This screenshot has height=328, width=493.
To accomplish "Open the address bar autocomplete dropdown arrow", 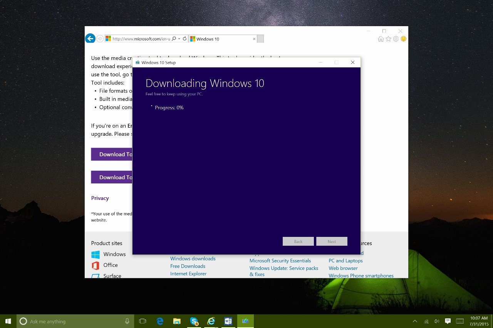I will pos(179,39).
